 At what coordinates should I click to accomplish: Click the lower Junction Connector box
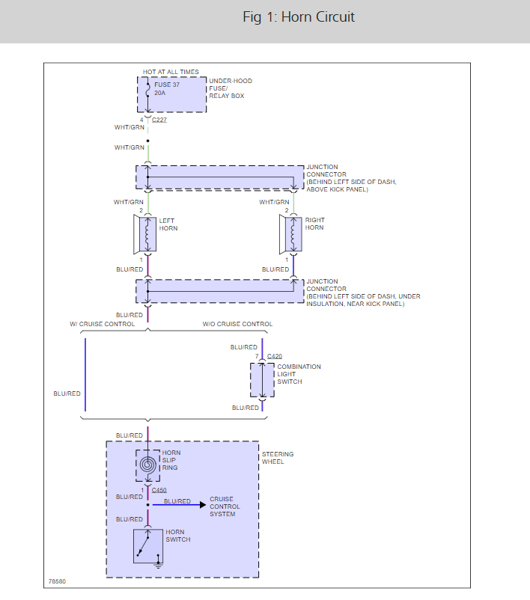(220, 292)
